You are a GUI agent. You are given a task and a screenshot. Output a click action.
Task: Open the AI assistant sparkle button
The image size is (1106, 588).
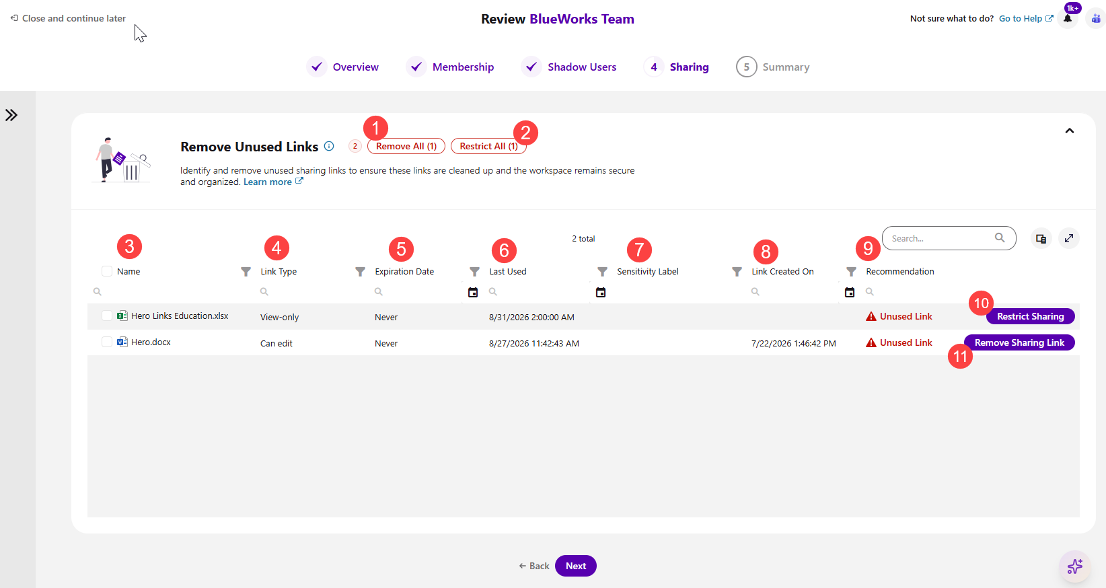point(1075,566)
